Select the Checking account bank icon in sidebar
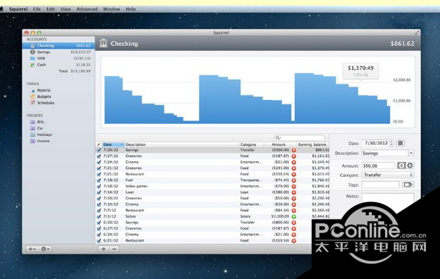This screenshot has width=440, height=279. pos(32,45)
